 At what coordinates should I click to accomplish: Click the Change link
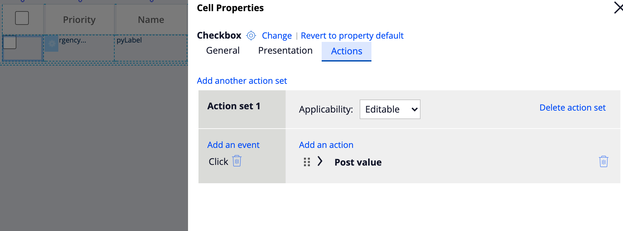(277, 36)
